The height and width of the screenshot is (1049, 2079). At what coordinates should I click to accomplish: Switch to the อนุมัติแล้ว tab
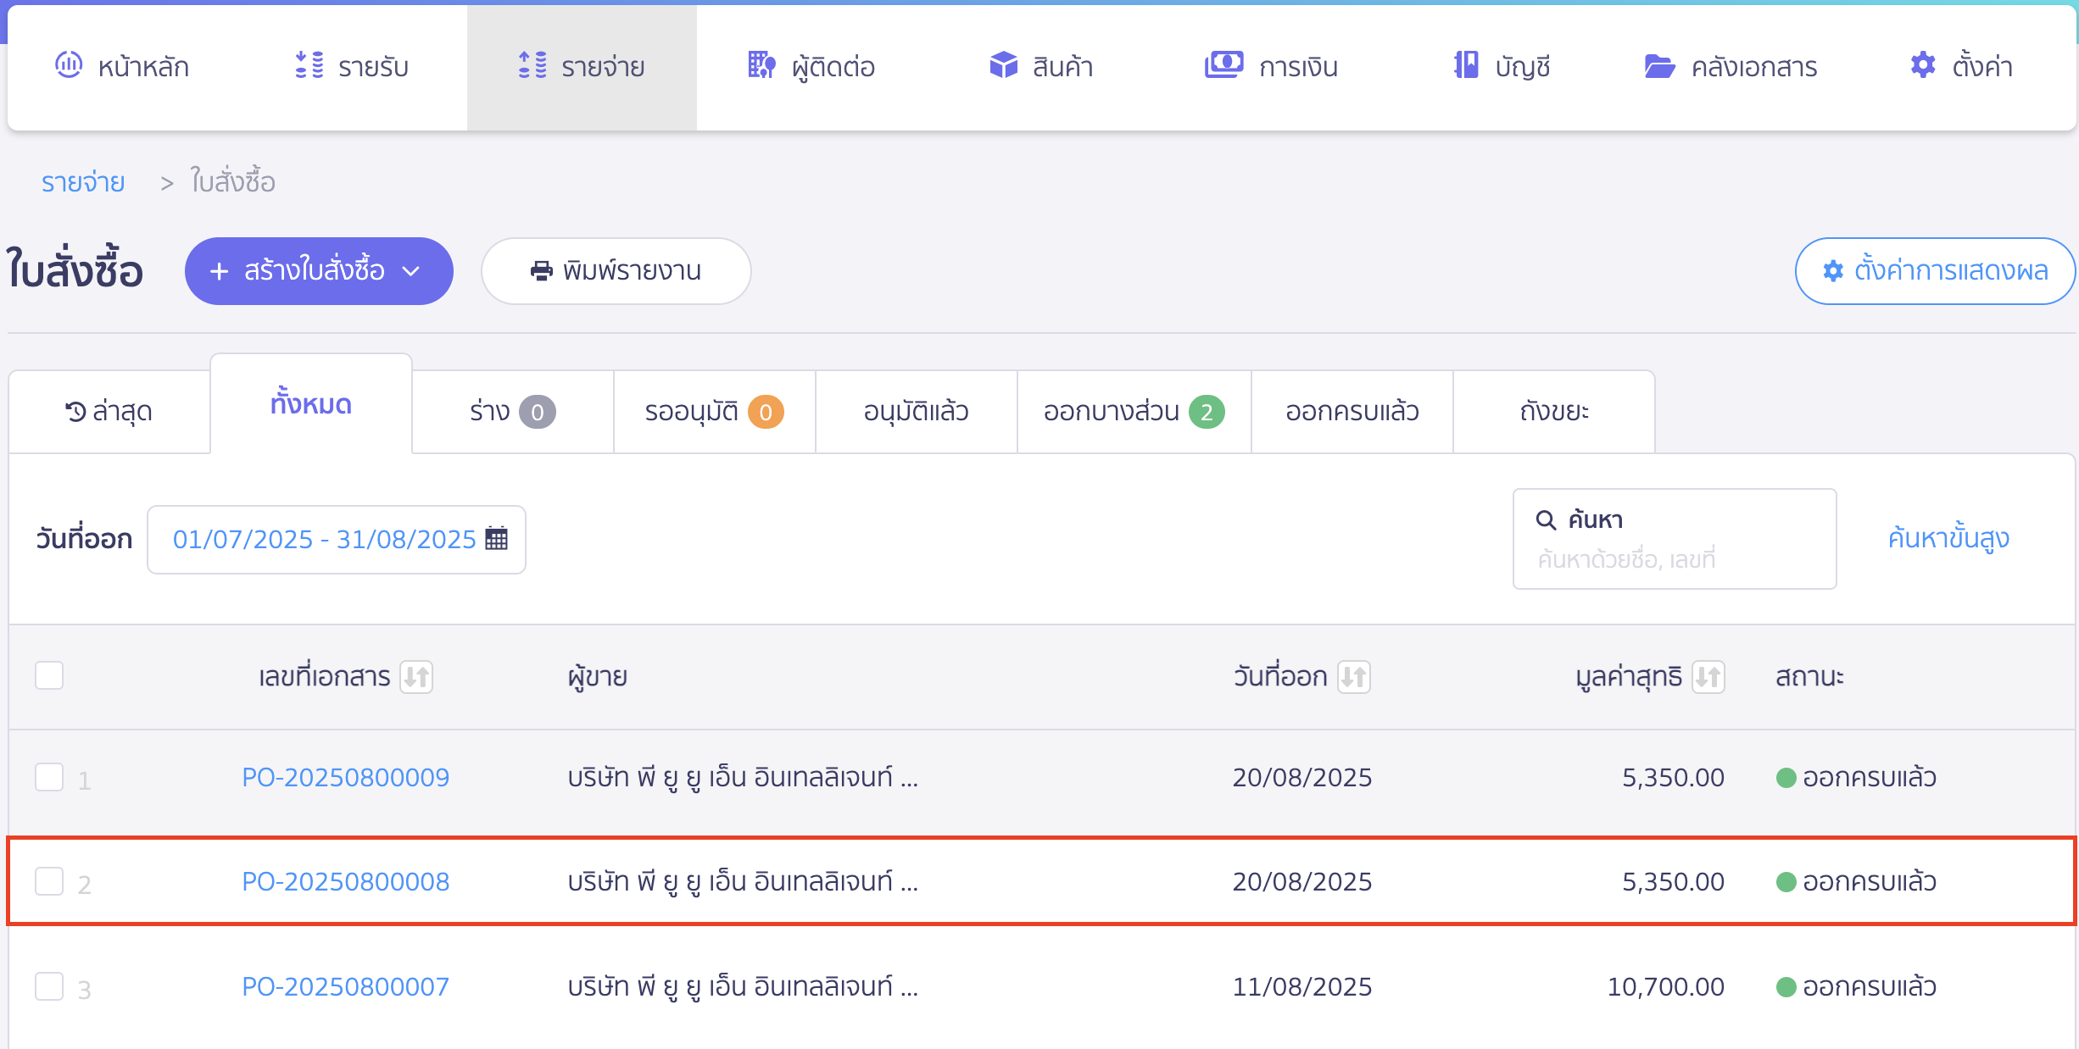click(917, 412)
